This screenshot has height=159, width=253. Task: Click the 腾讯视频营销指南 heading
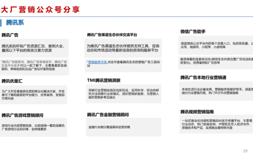[x=197, y=112]
